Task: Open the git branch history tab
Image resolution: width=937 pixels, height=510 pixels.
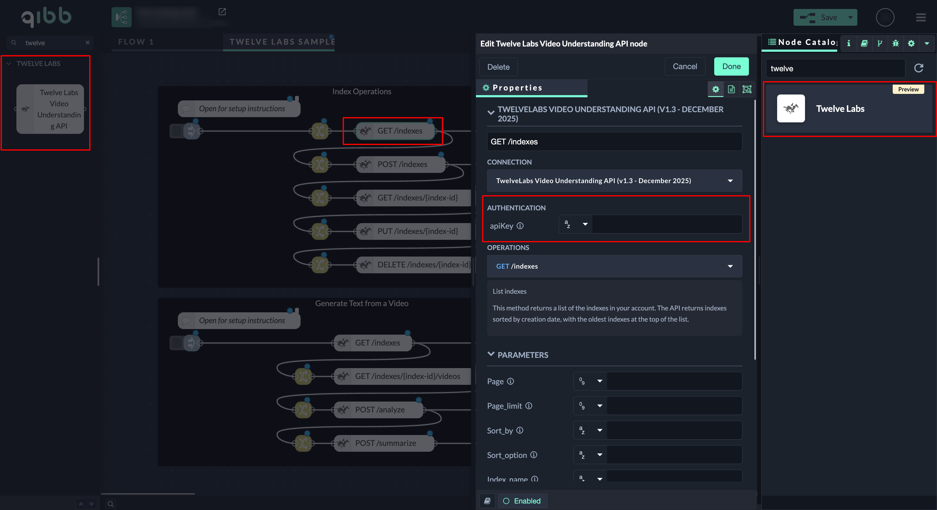Action: pyautogui.click(x=880, y=43)
